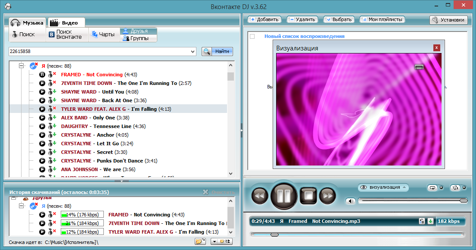This screenshot has width=476, height=250.
Task: Click the pink visualization image
Action: tap(358, 109)
